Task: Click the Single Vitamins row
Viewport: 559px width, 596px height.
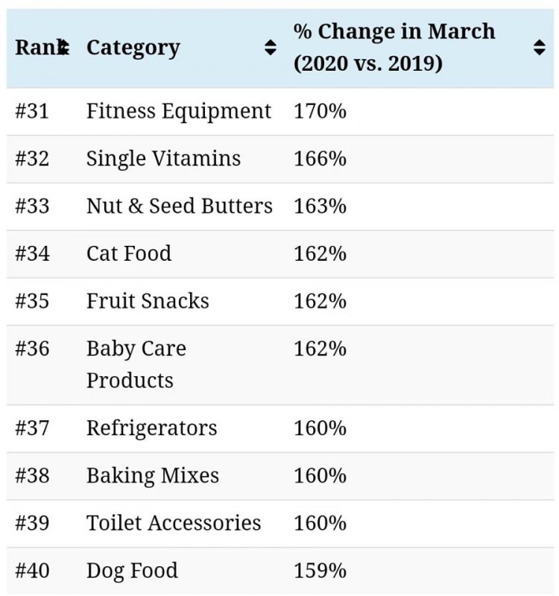Action: [163, 159]
